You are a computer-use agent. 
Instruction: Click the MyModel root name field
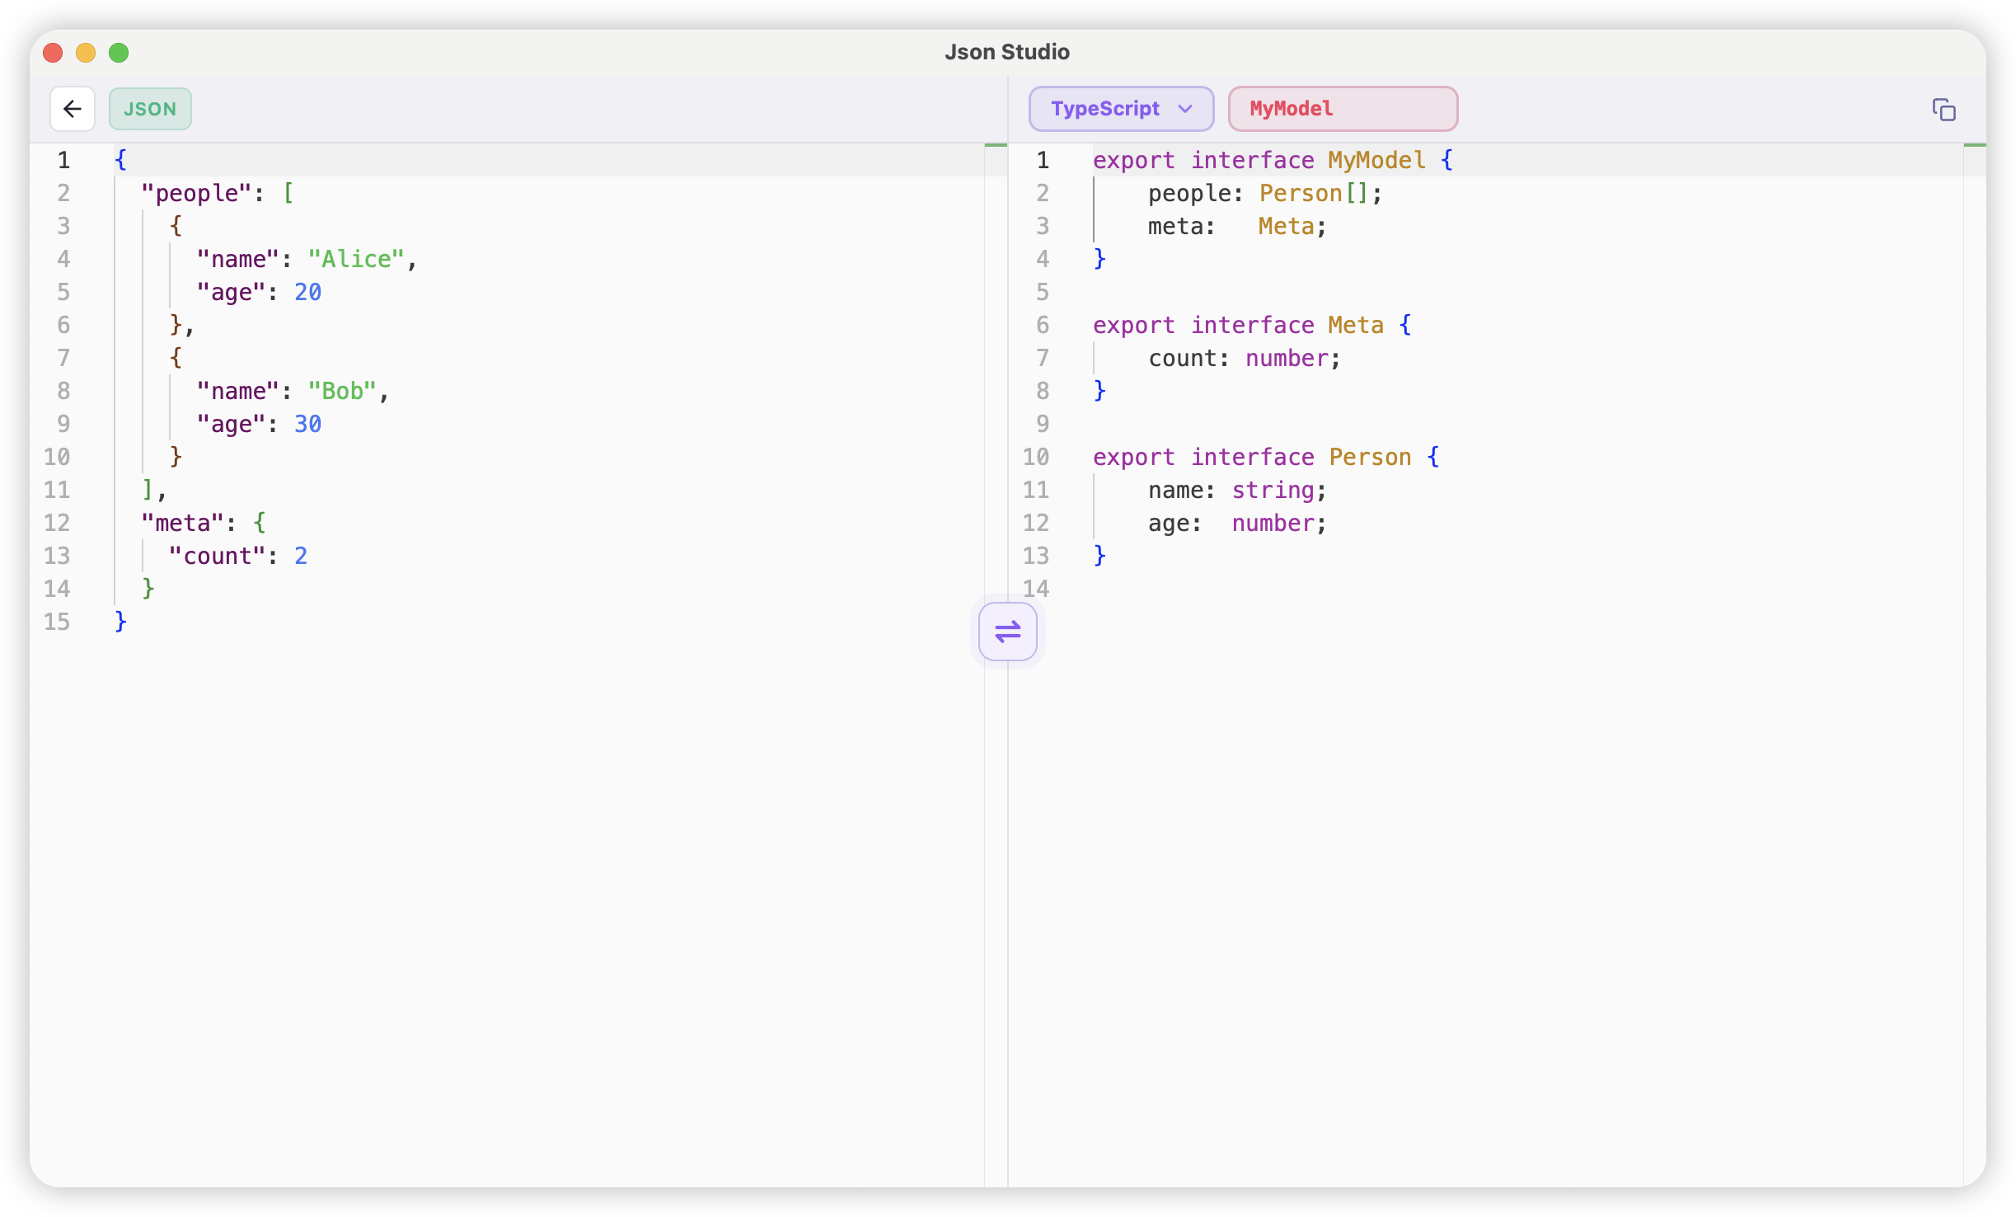(1342, 108)
